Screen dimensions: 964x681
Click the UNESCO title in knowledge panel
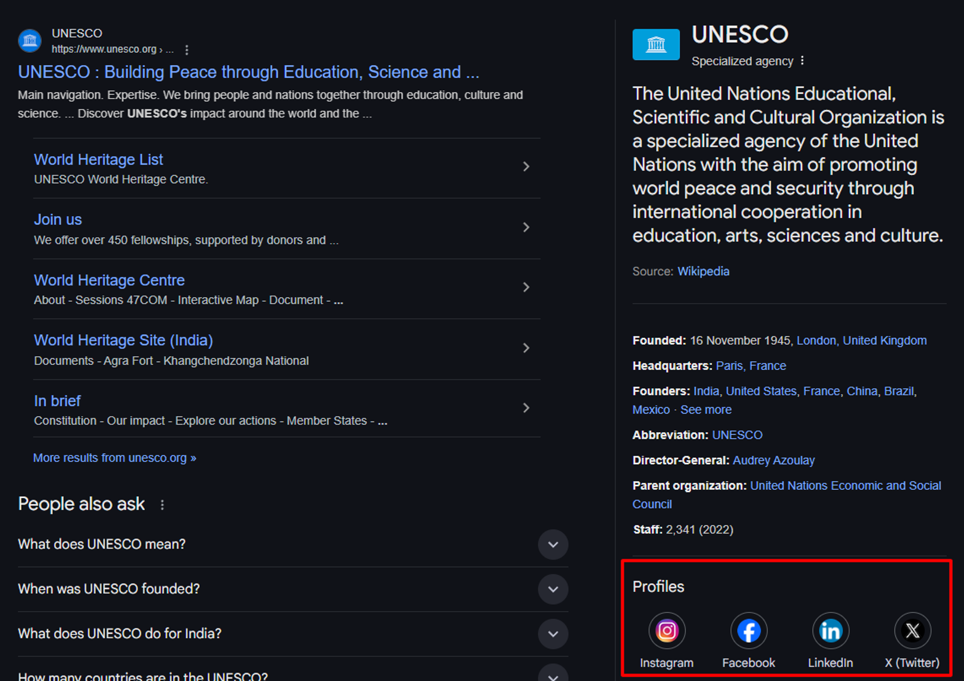740,35
